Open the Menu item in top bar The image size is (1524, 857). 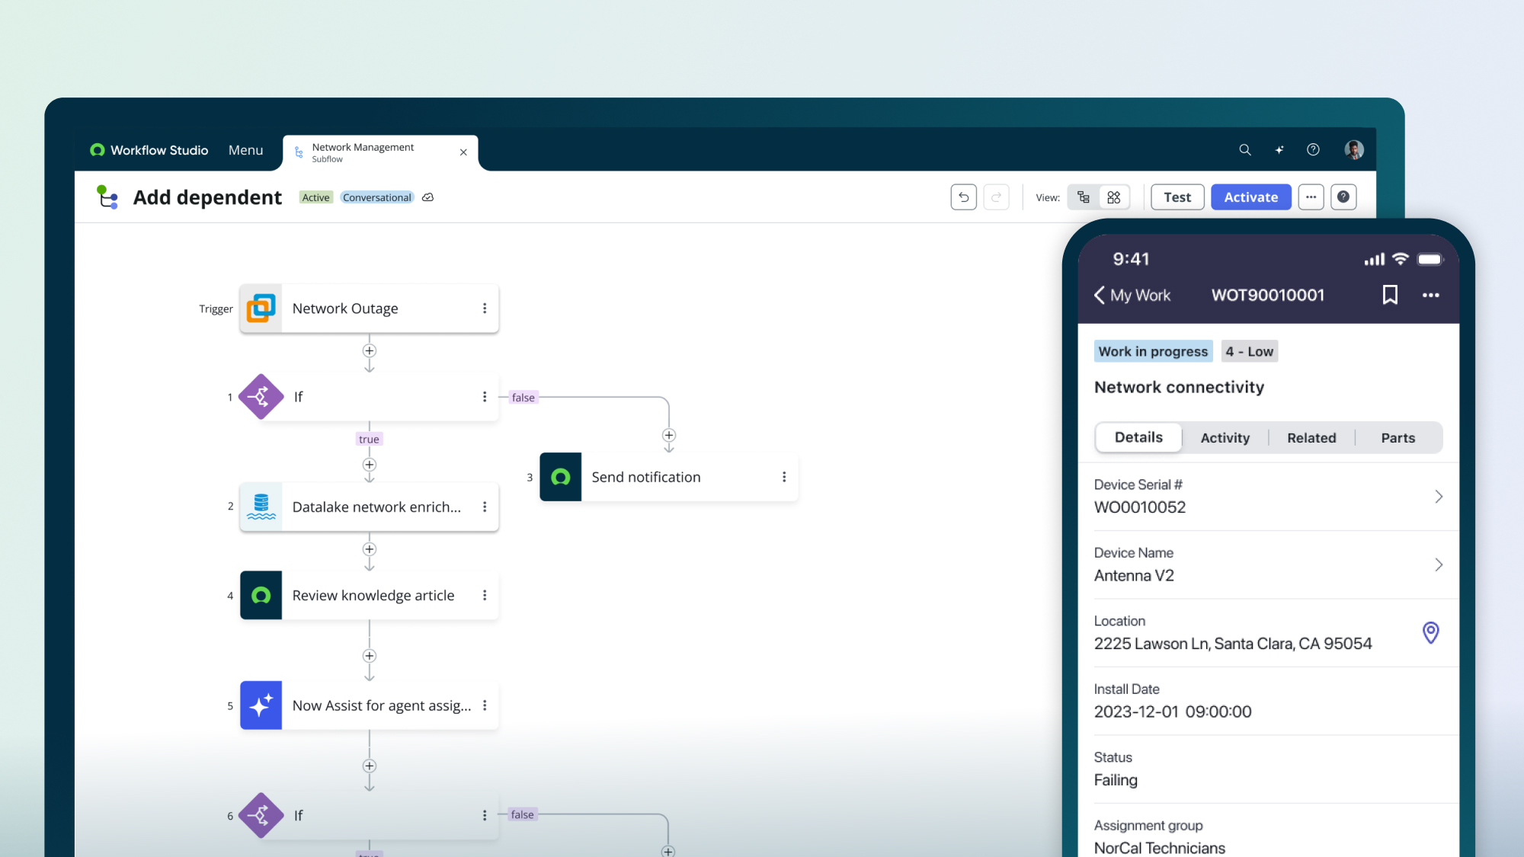(245, 150)
